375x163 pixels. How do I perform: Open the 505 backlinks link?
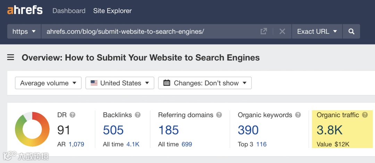pyautogui.click(x=113, y=130)
